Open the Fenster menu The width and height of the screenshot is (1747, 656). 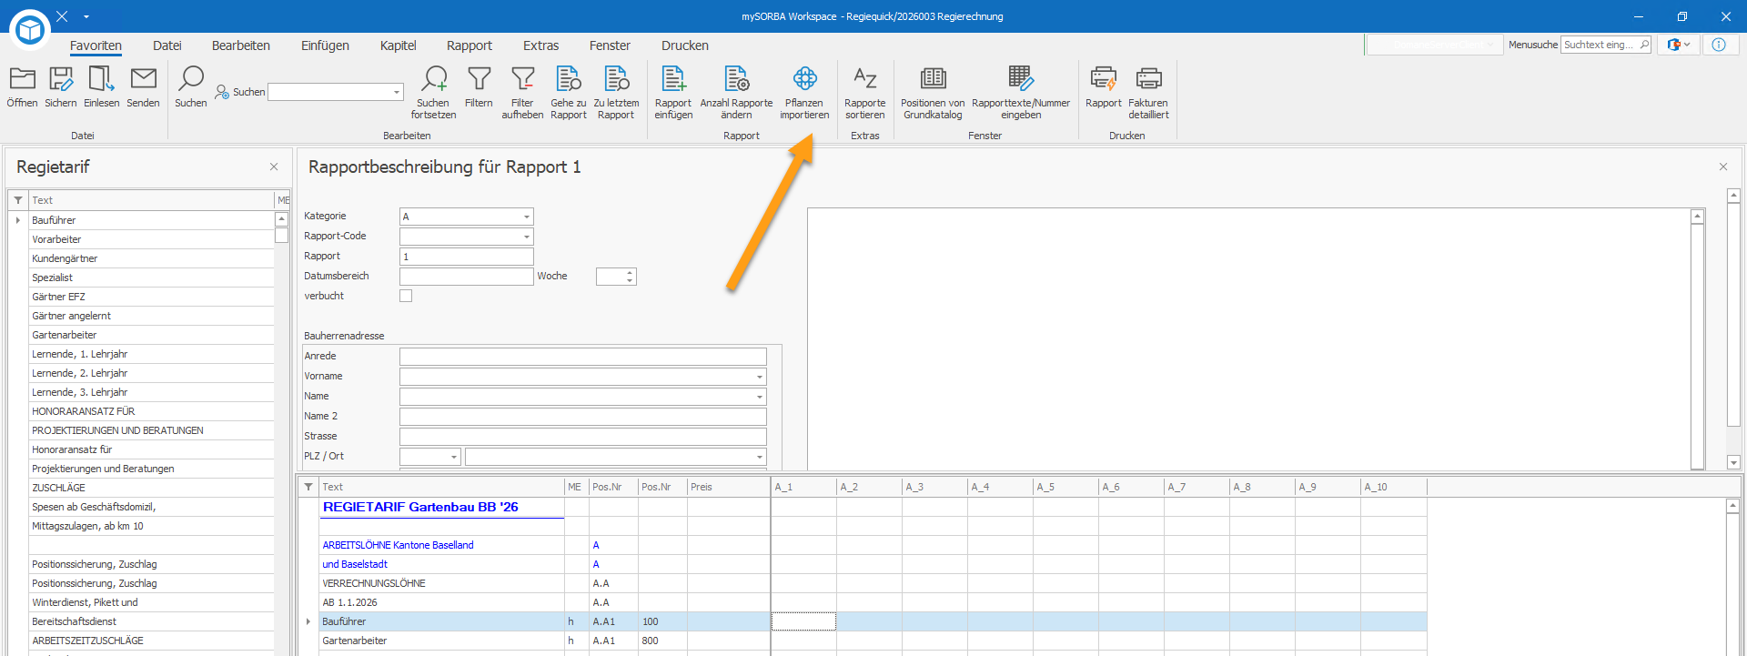[610, 45]
